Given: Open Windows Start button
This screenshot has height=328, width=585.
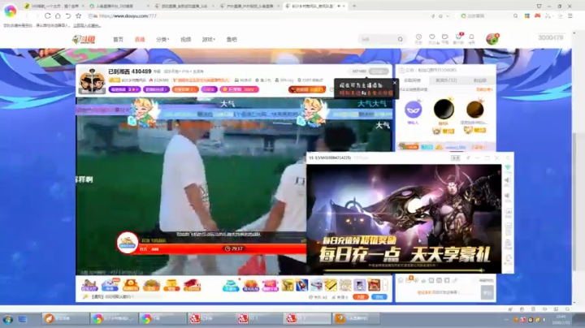Looking at the screenshot, I should (7, 319).
